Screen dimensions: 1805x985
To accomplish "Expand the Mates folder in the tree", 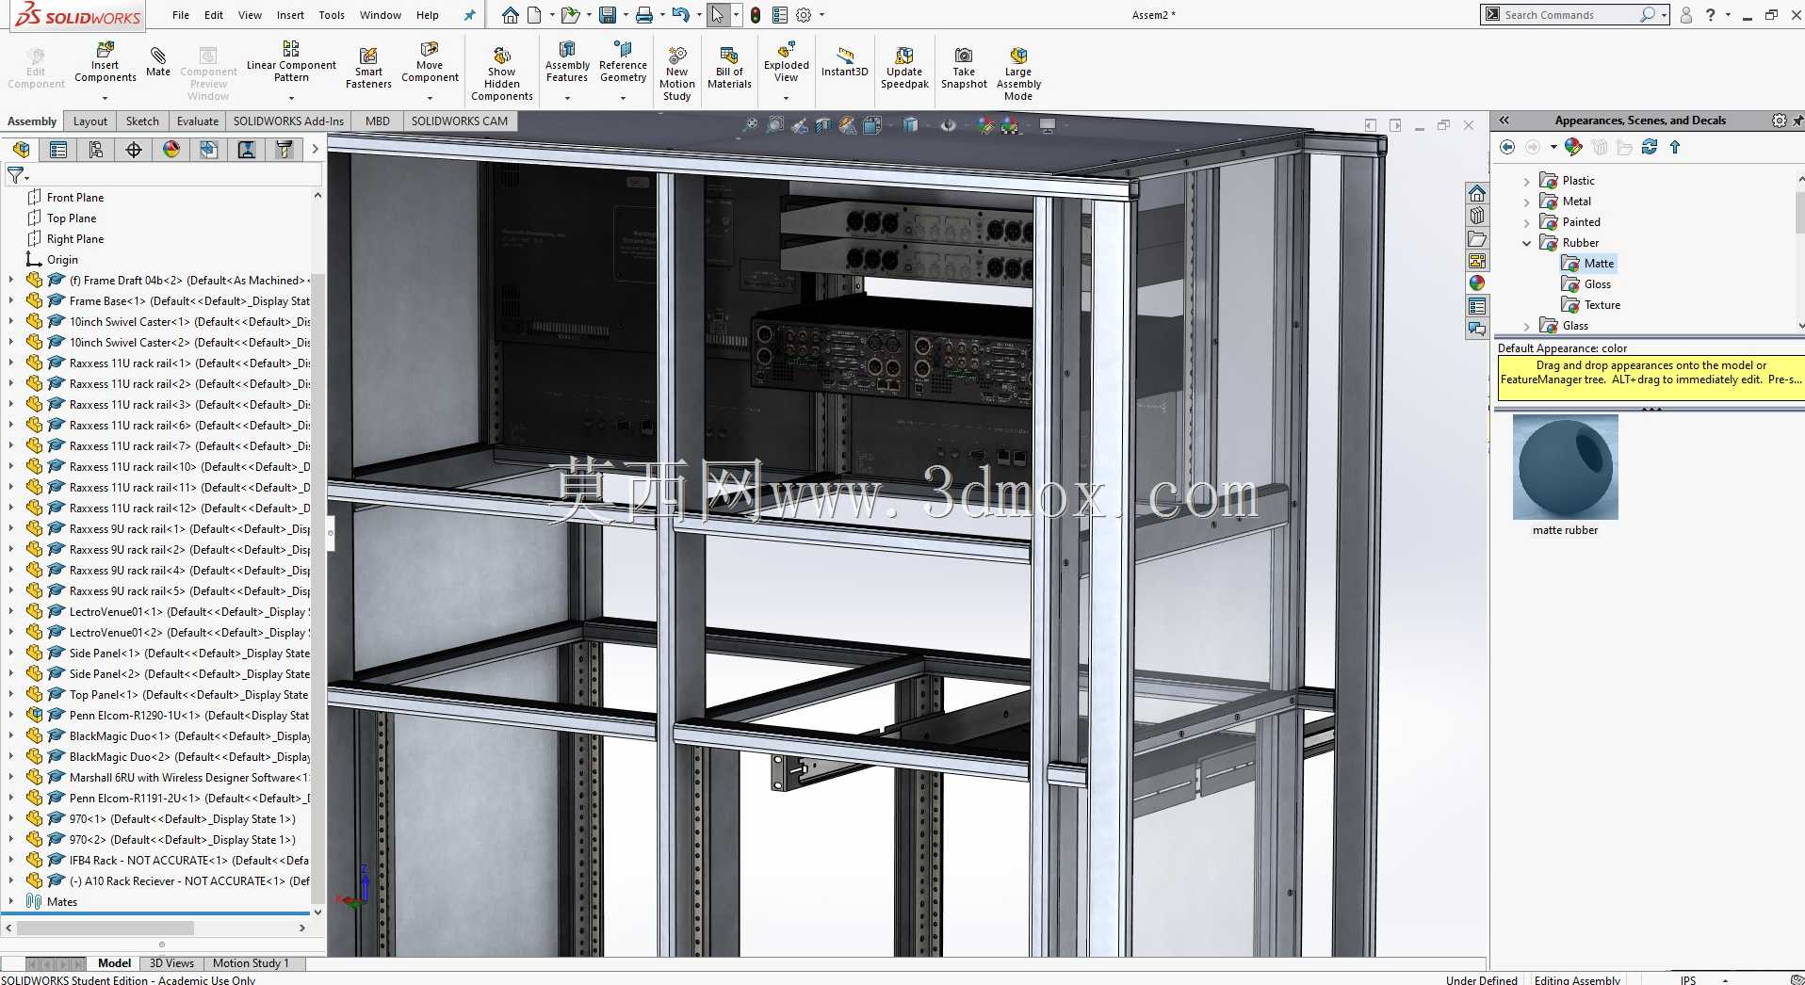I will [11, 902].
